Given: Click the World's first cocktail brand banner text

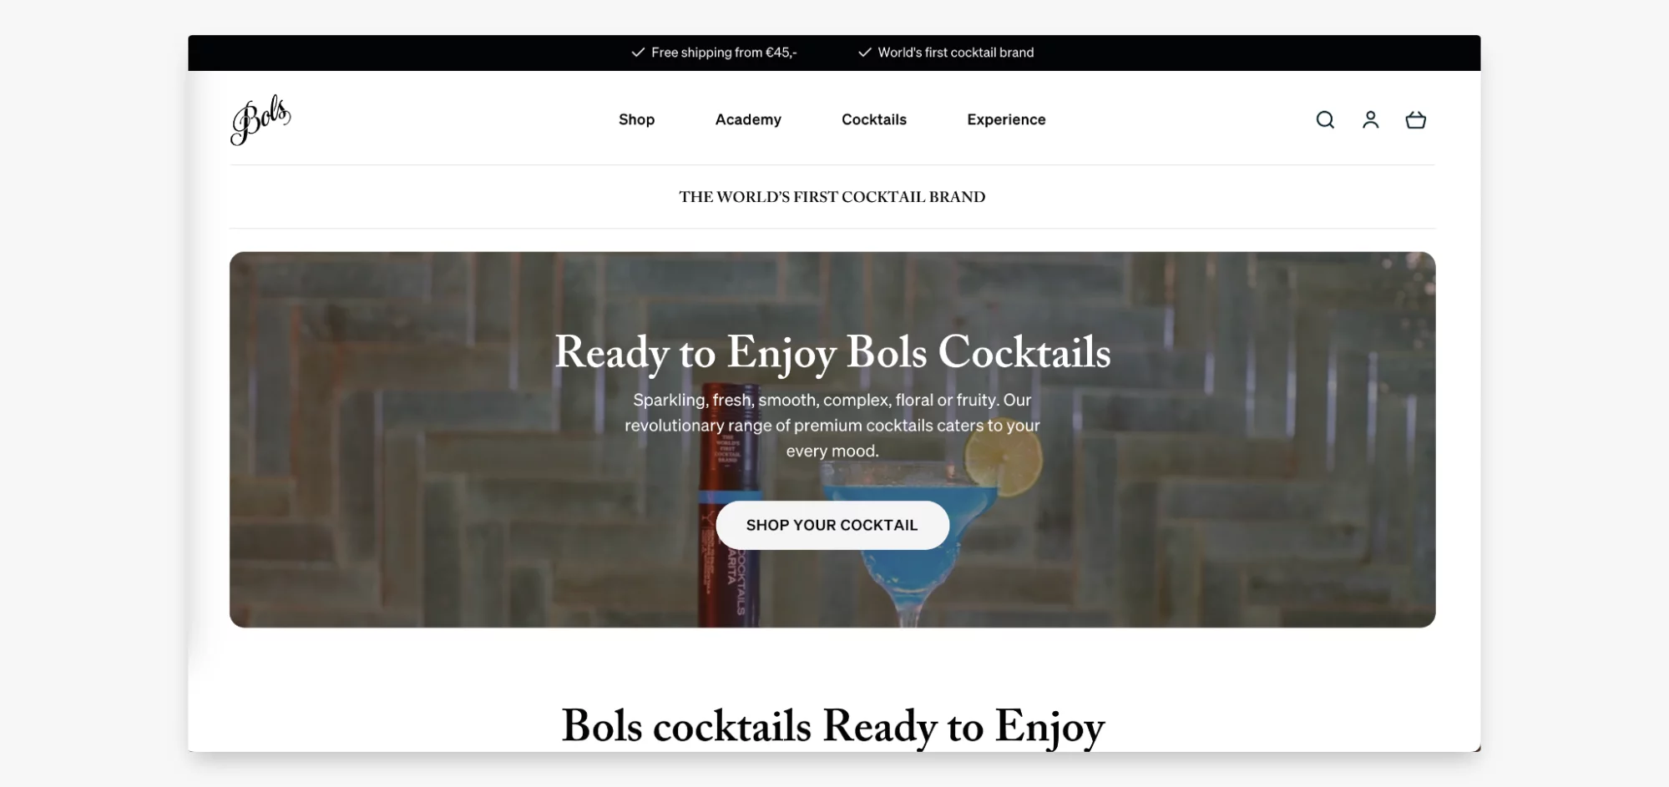Looking at the screenshot, I should coord(956,53).
